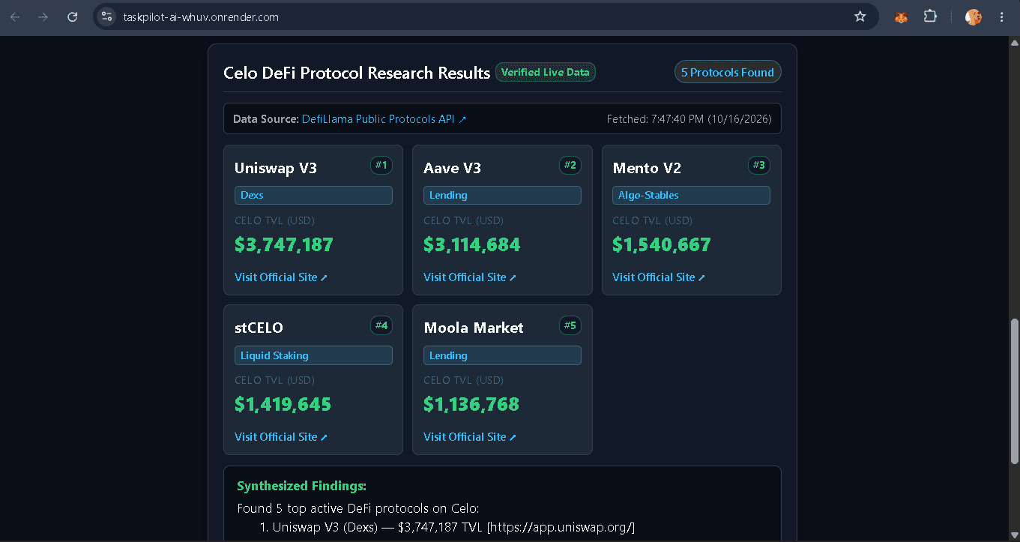Click the Verified Live Data badge
Viewport: 1020px width, 542px height.
546,72
